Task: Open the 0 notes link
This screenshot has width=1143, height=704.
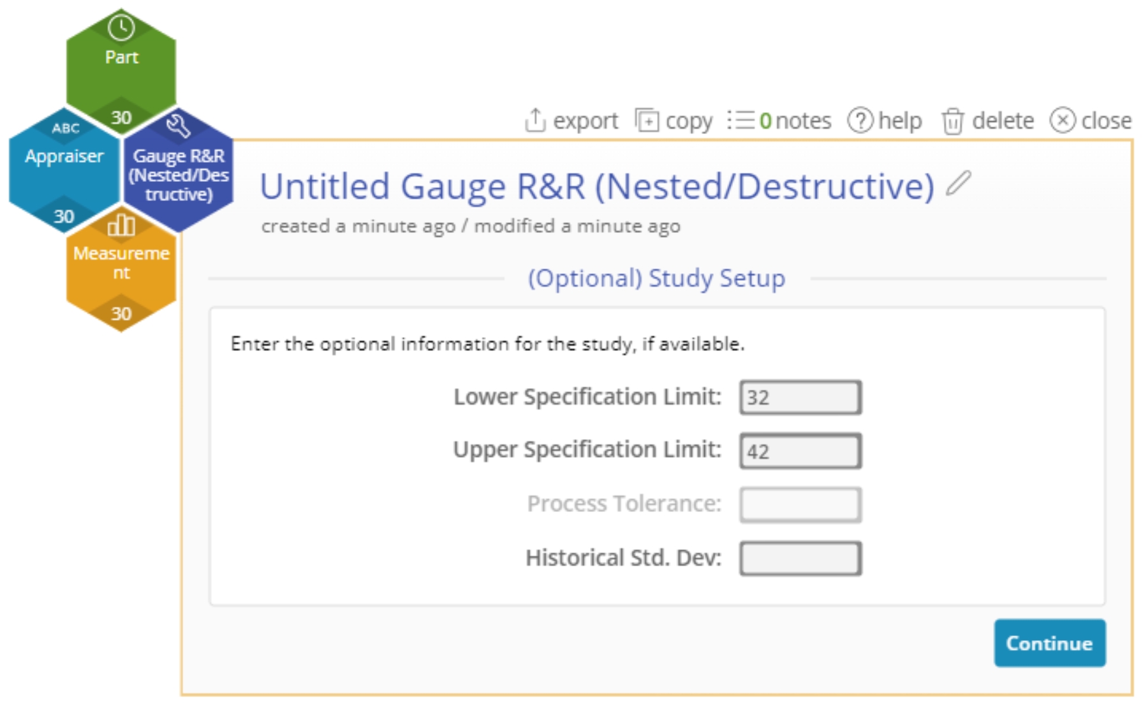Action: click(795, 120)
